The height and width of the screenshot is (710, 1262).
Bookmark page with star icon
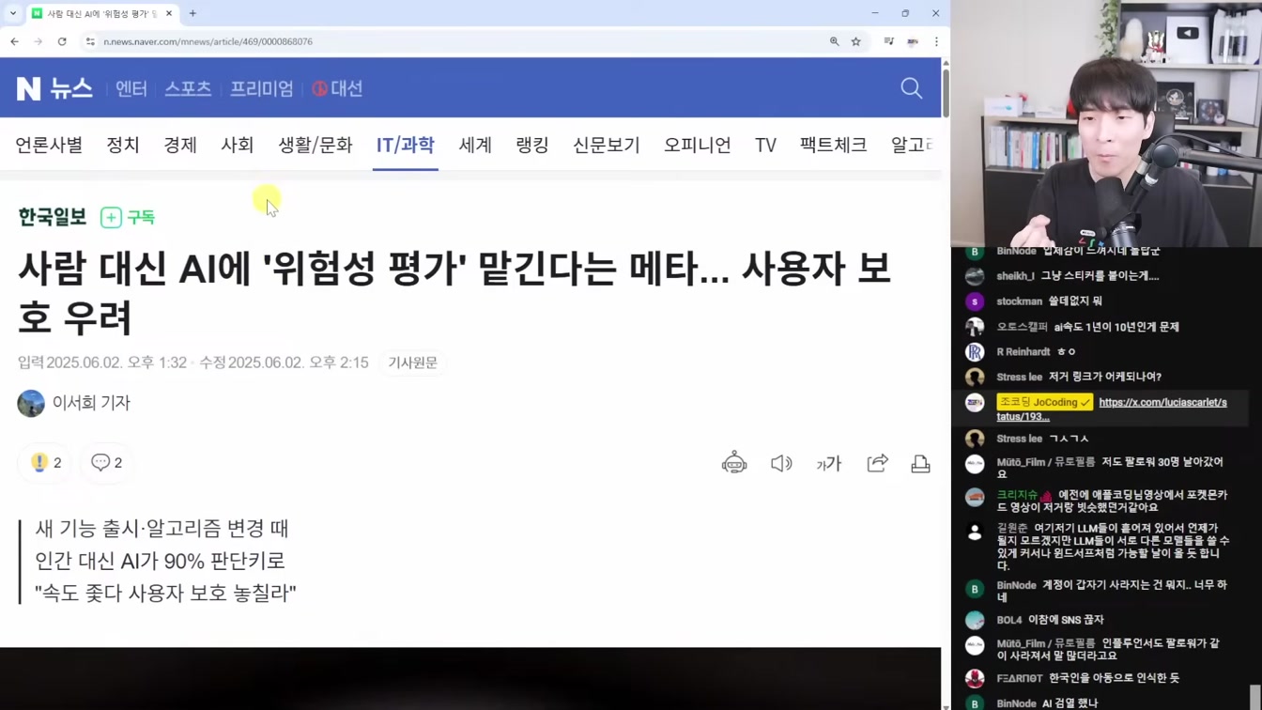856,41
